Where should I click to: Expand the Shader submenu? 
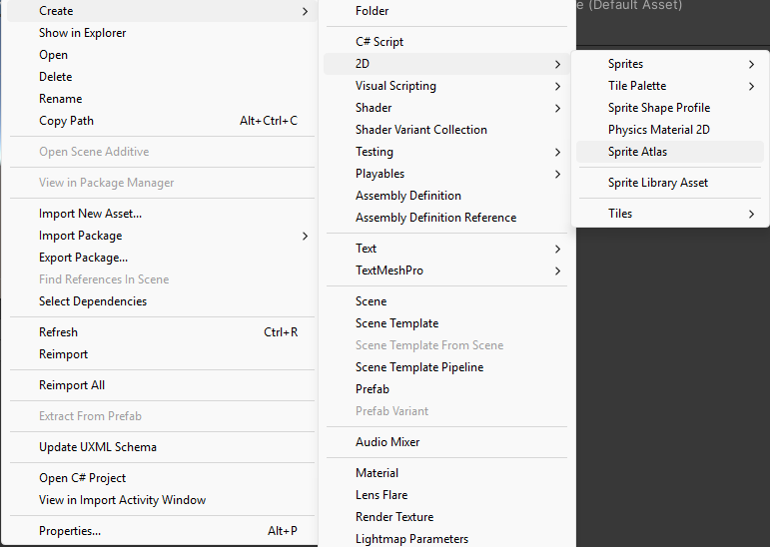446,108
